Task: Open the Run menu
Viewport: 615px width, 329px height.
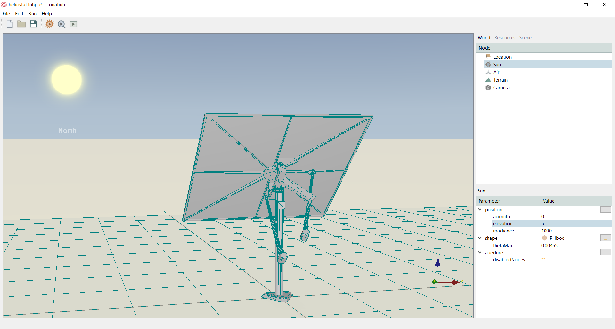Action: coord(32,13)
